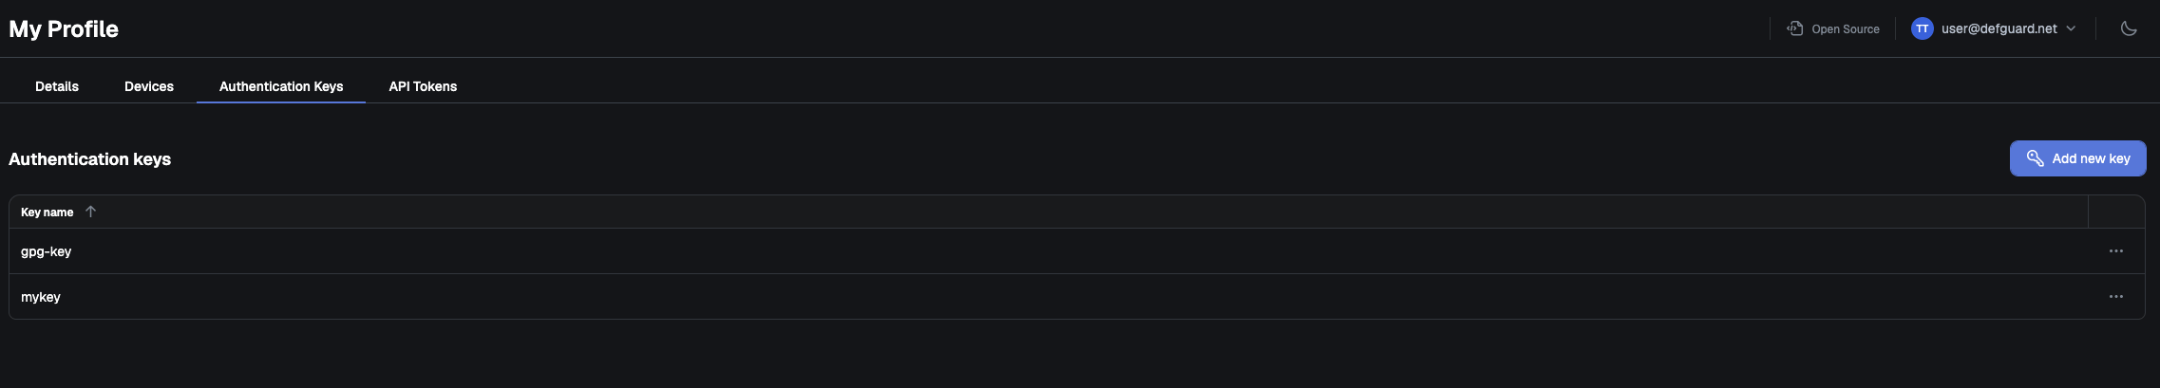Toggle dark mode with the moon icon
Image resolution: width=2160 pixels, height=388 pixels.
pos(2129,28)
